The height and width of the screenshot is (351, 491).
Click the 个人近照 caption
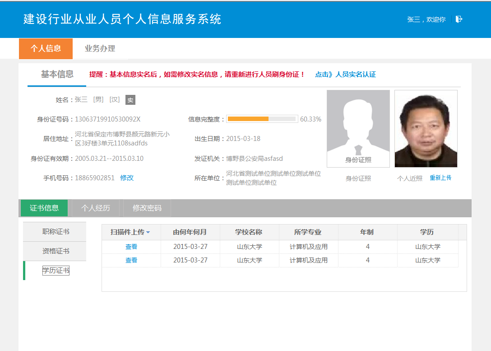click(410, 178)
